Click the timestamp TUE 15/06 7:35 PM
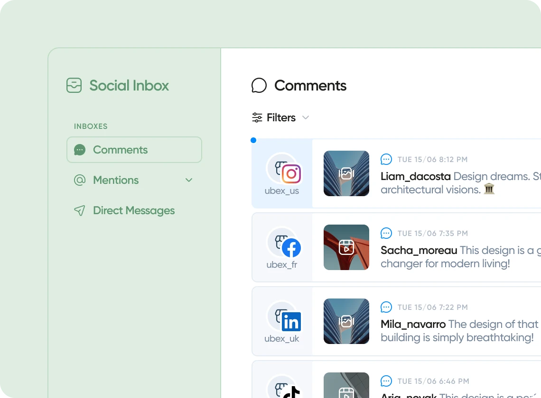This screenshot has height=398, width=541. click(x=433, y=234)
